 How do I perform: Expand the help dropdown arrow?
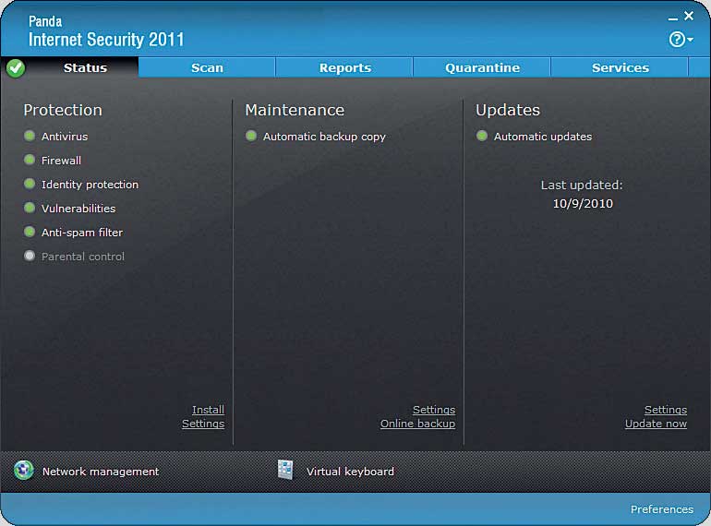690,40
